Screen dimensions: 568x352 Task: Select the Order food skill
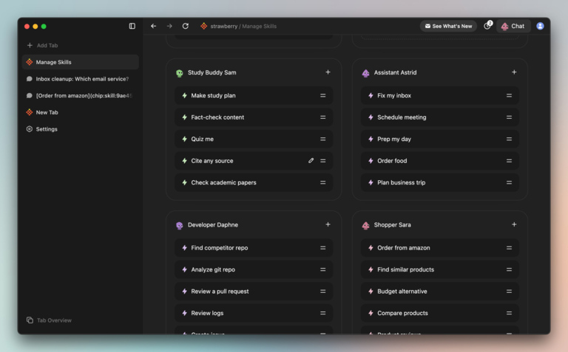(440, 160)
